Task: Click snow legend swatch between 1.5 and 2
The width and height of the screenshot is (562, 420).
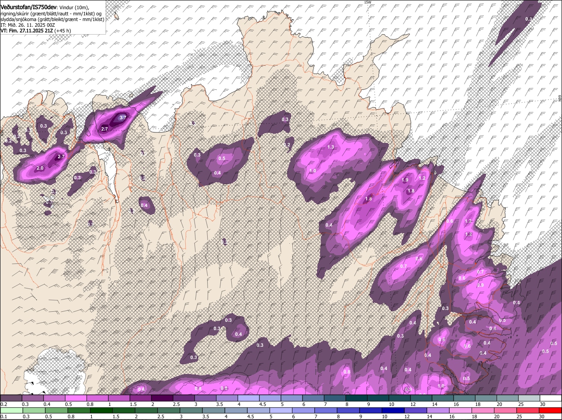Action: click(x=140, y=398)
